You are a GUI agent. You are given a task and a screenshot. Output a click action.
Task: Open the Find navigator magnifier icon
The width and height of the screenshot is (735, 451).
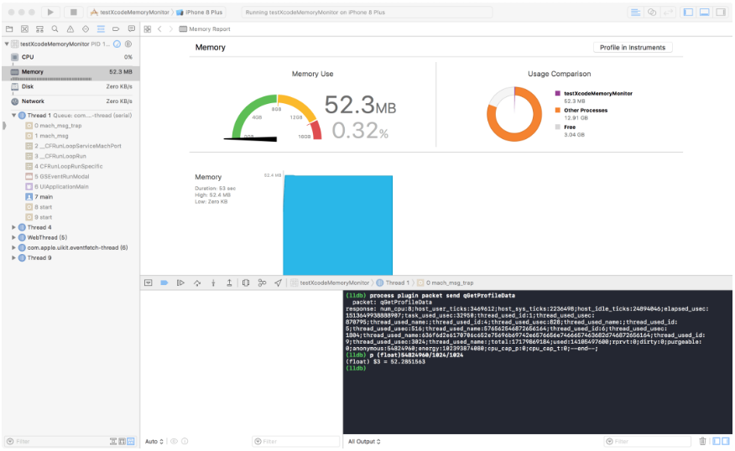(55, 29)
